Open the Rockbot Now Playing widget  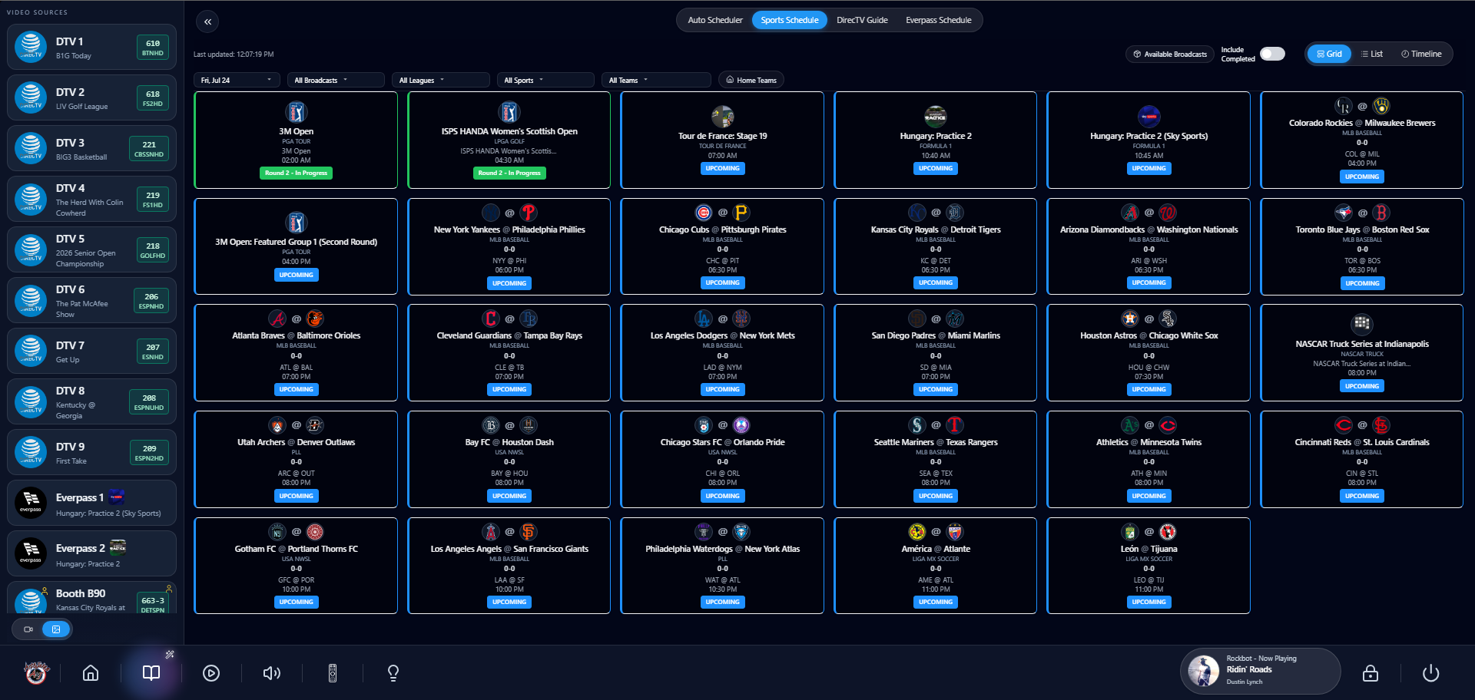(x=1261, y=671)
